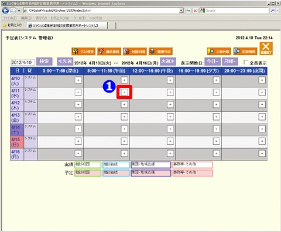
Task: Open the ファイル menu
Action: point(10,18)
